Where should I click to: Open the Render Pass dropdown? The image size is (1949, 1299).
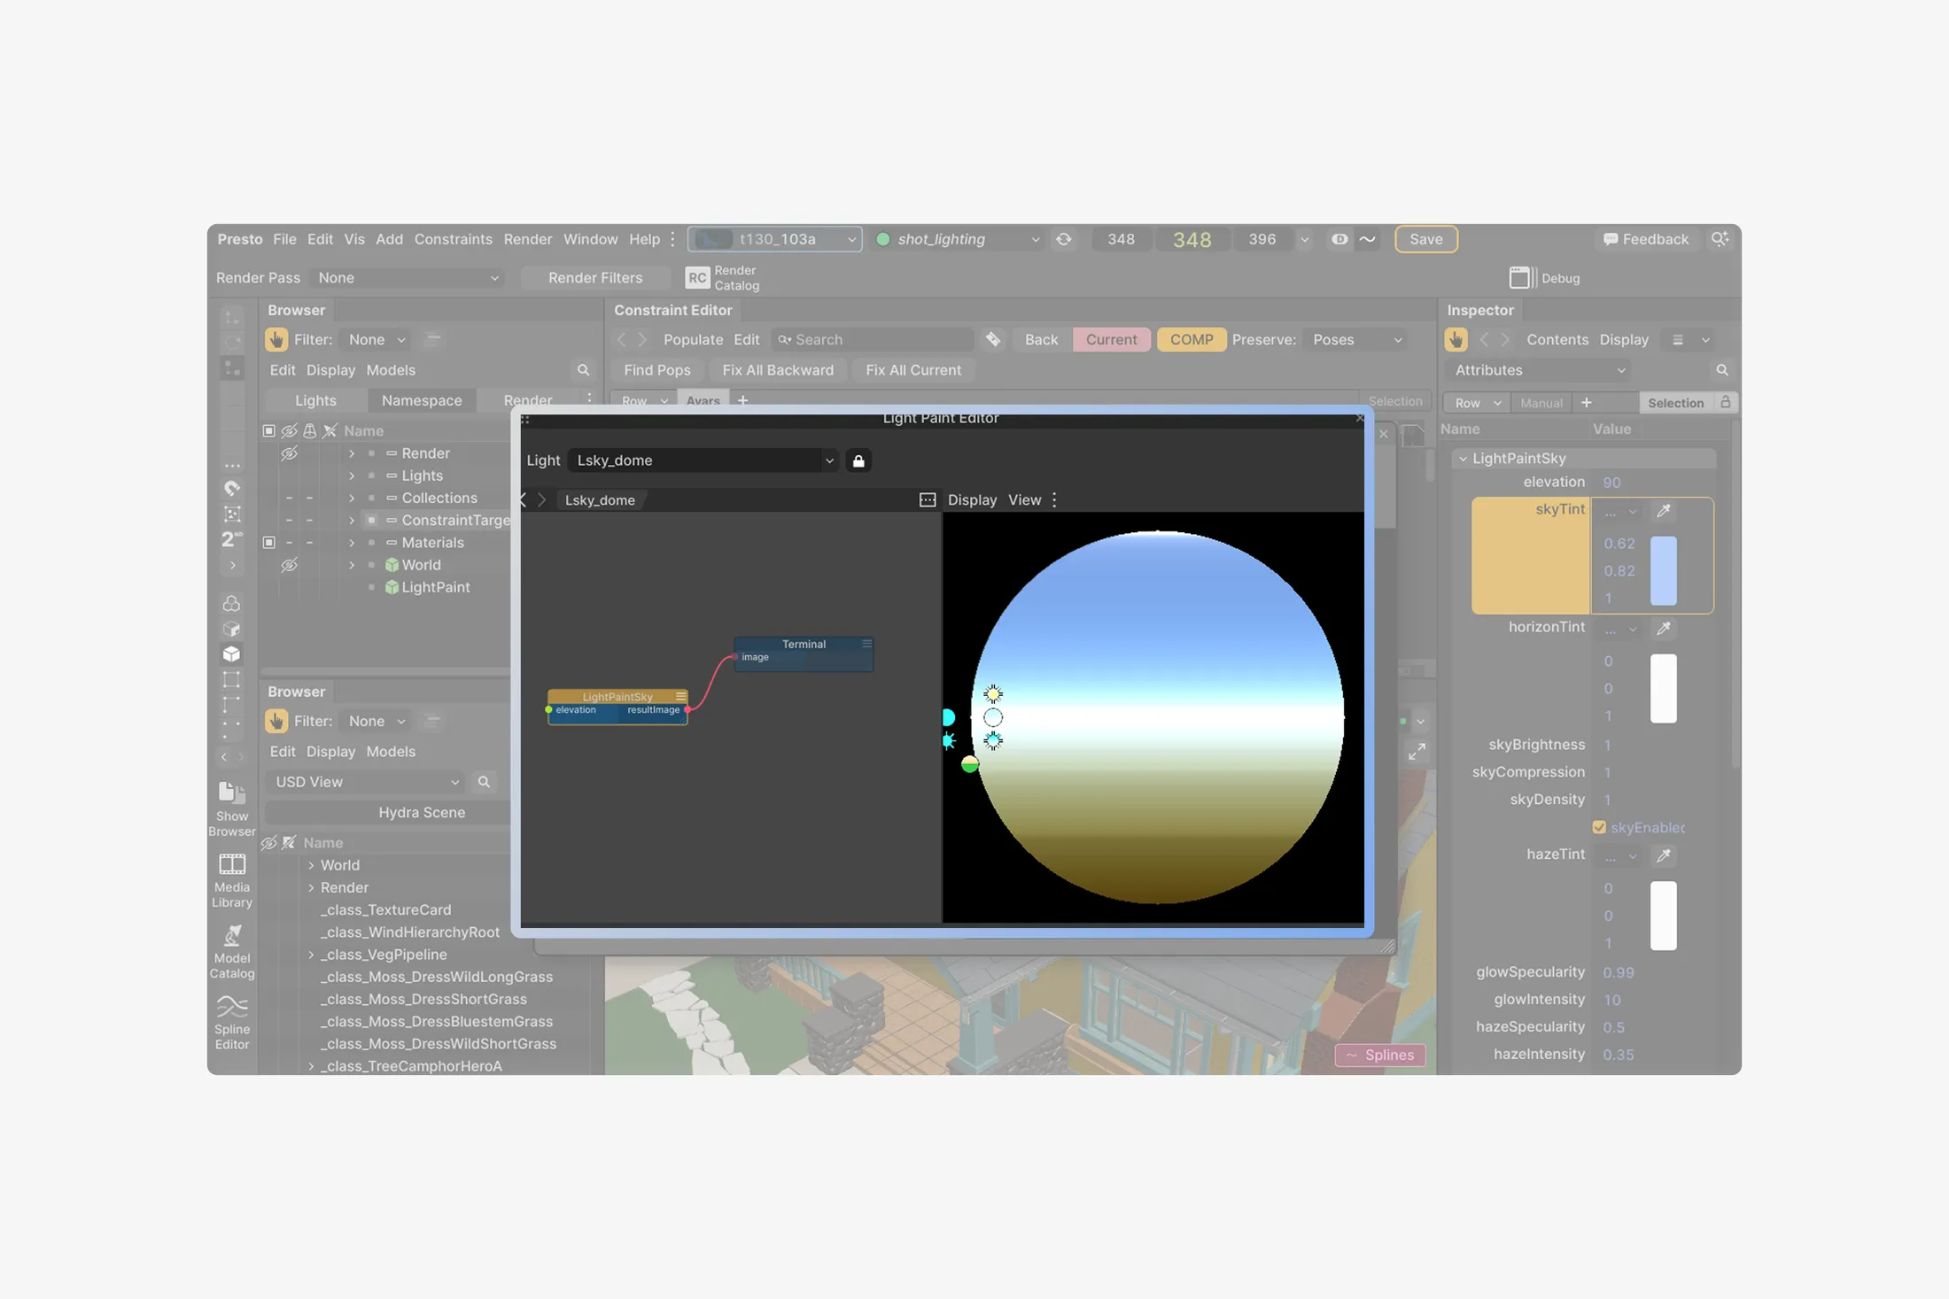click(408, 278)
